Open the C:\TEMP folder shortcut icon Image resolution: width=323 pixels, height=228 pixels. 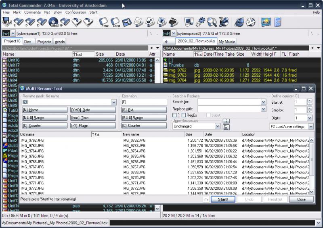pos(104,22)
